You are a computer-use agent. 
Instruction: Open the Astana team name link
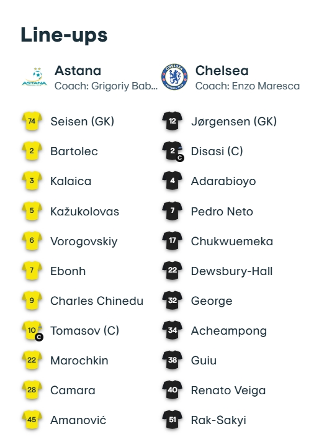pyautogui.click(x=78, y=71)
